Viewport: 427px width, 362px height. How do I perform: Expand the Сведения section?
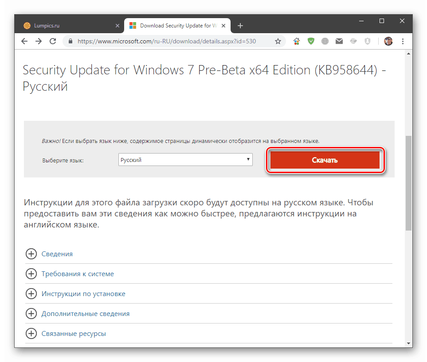(x=31, y=254)
